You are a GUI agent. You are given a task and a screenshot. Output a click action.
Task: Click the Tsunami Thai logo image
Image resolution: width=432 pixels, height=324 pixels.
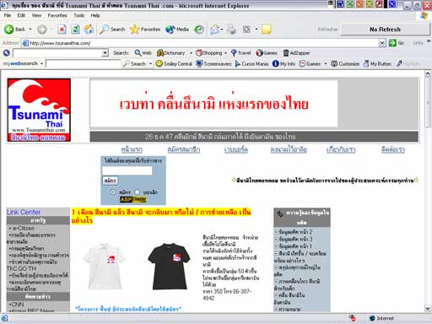[x=39, y=110]
